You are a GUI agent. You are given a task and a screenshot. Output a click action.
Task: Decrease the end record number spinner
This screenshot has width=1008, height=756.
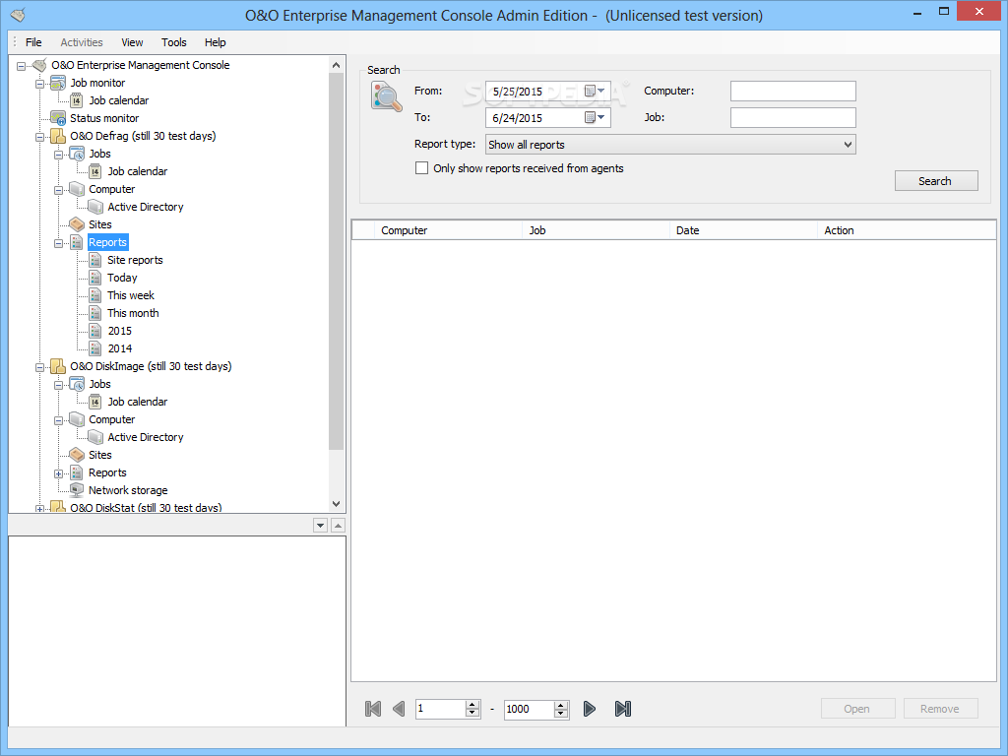point(561,713)
